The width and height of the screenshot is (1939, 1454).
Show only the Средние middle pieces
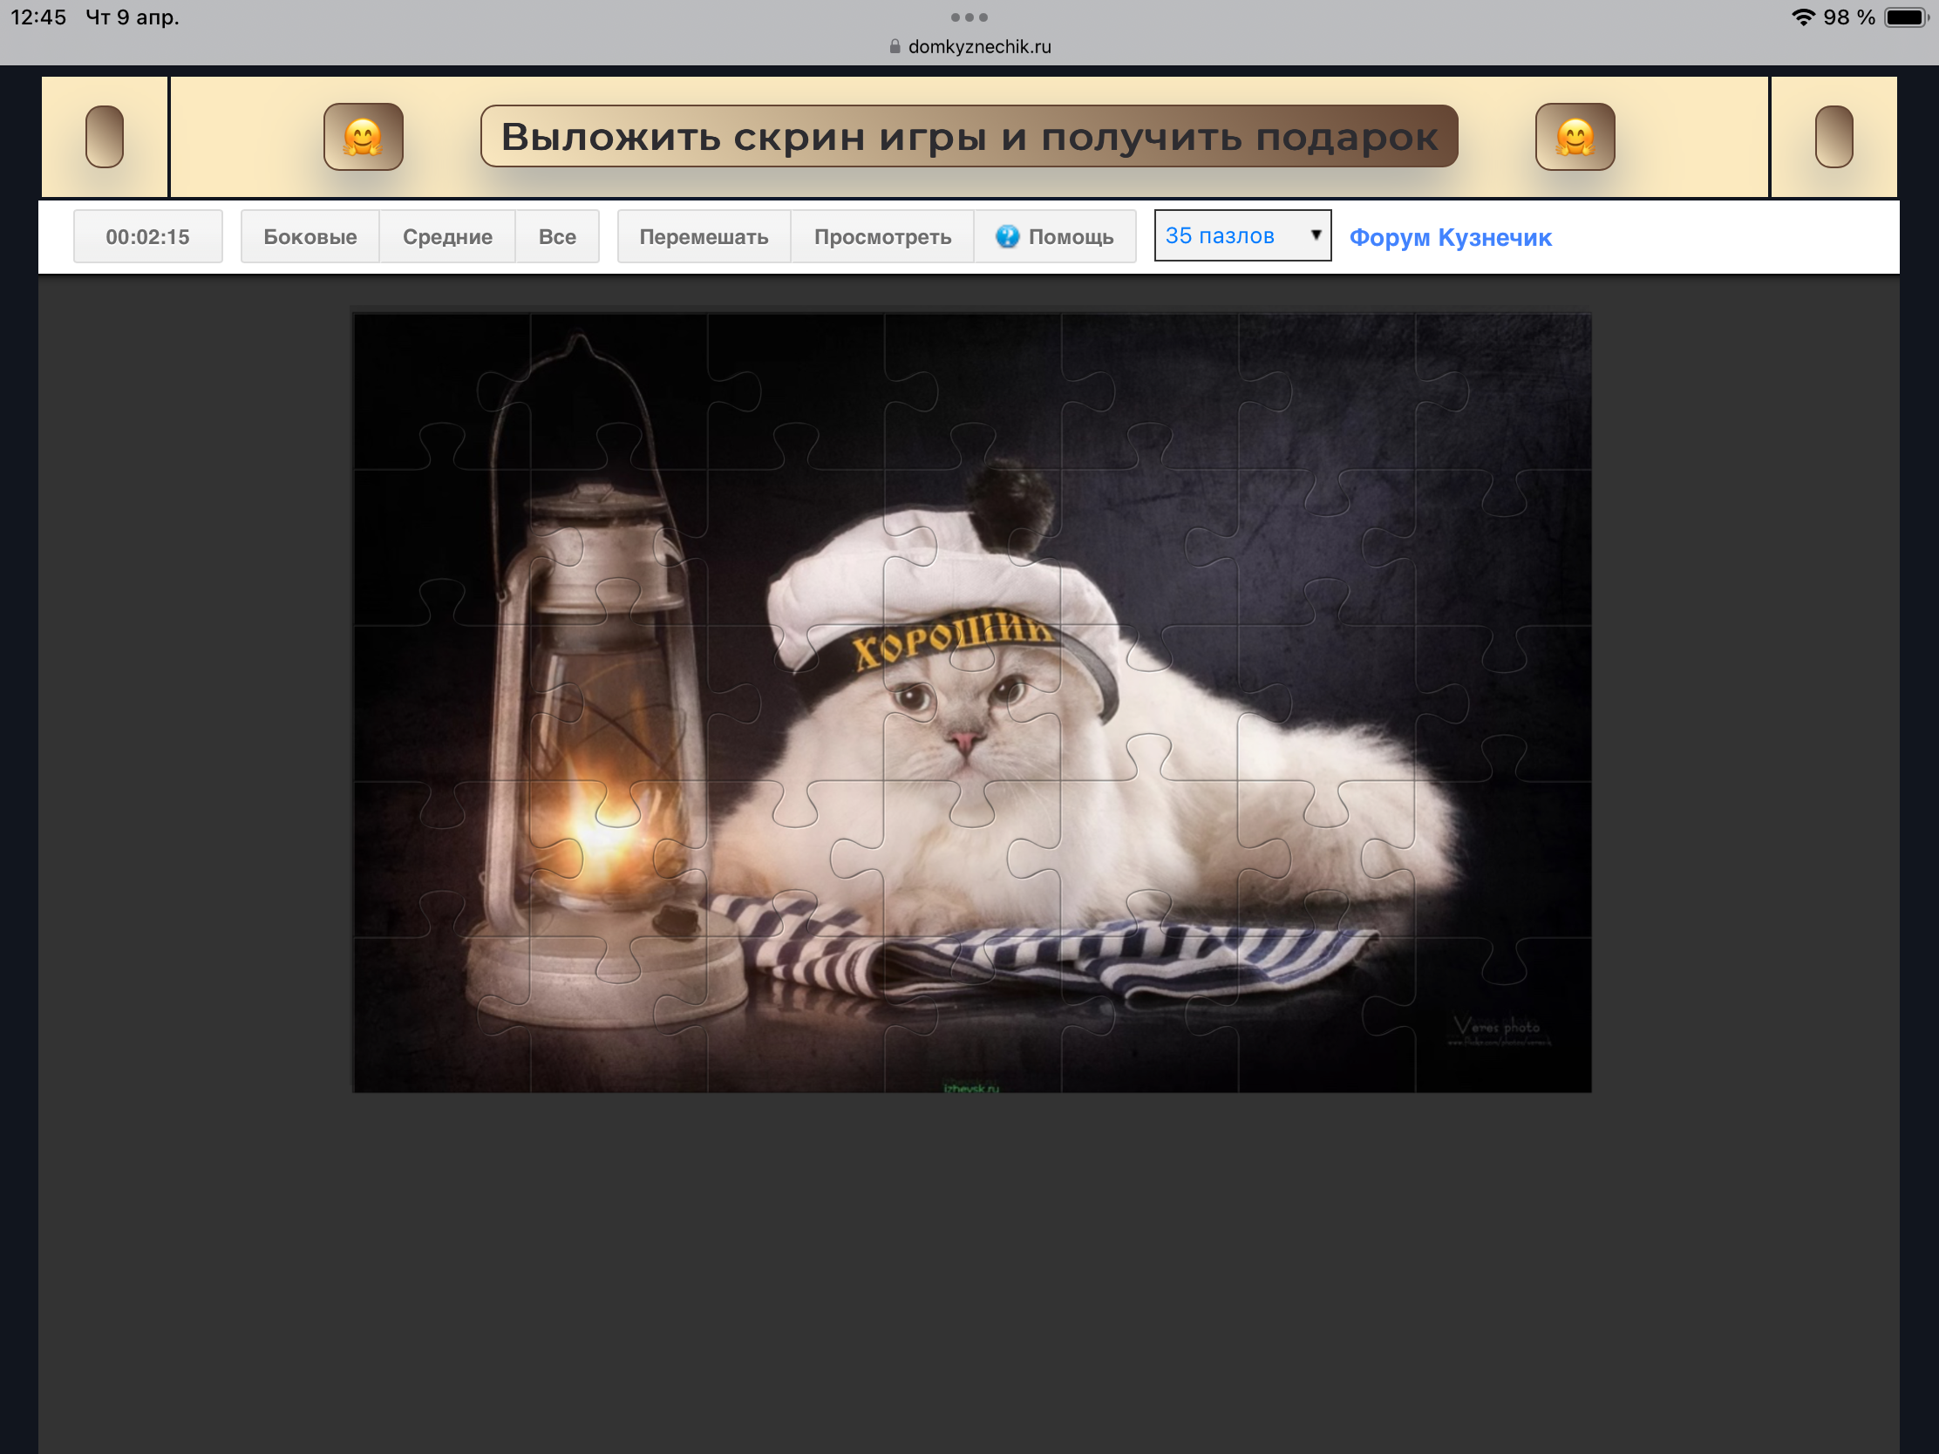tap(447, 236)
